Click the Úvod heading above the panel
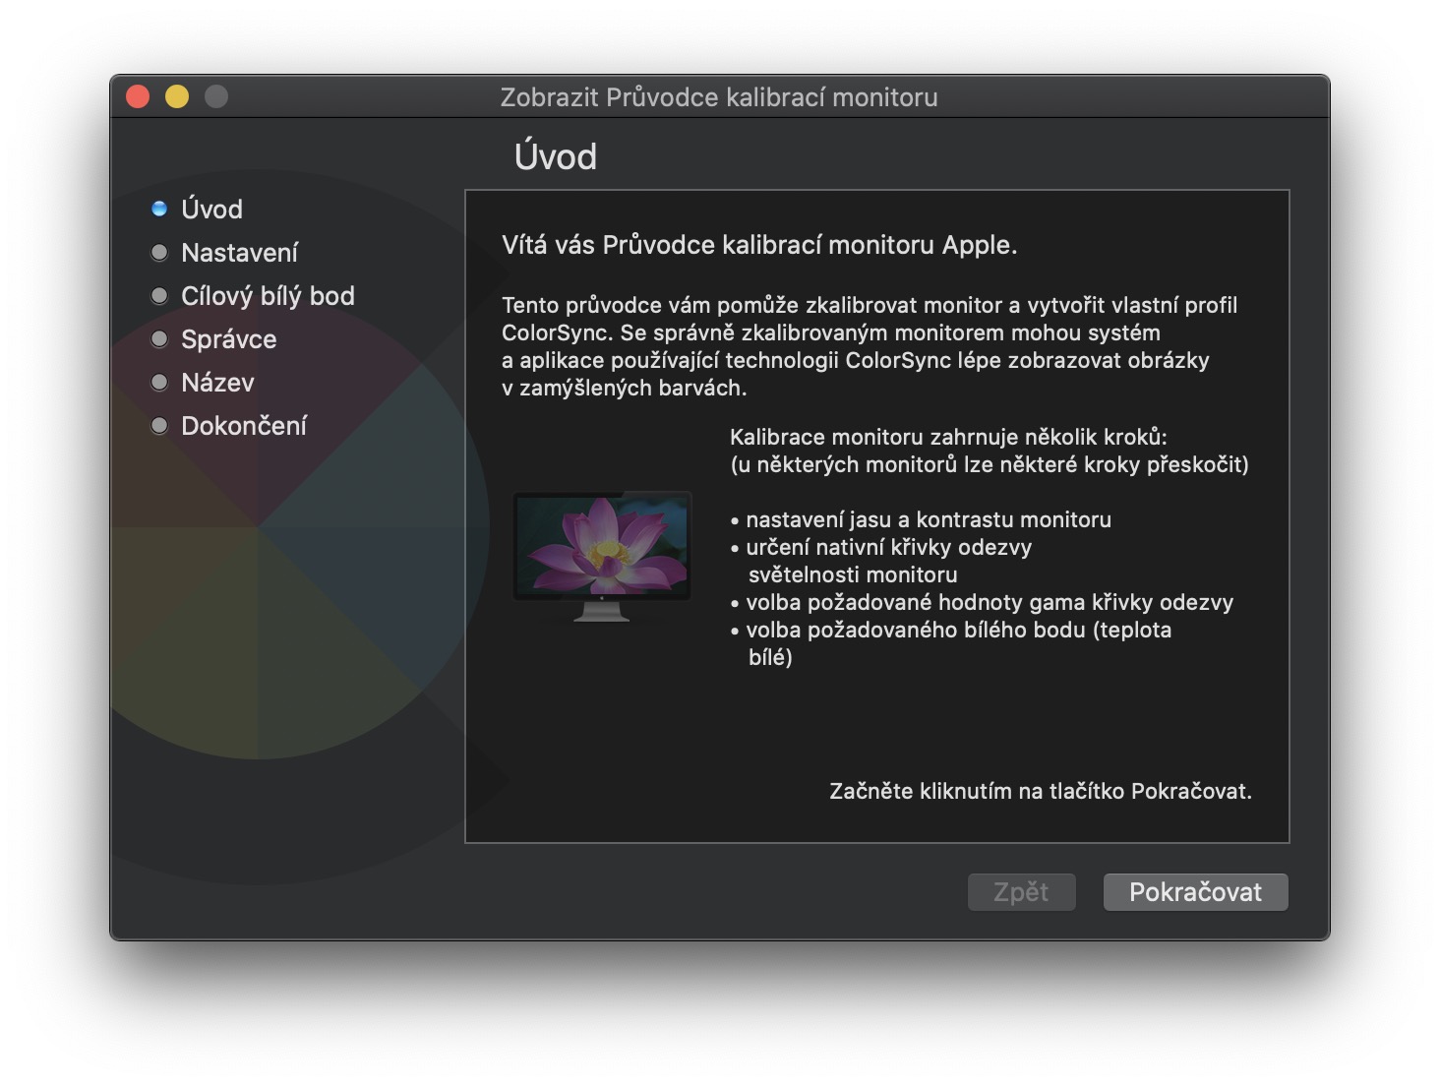 [x=556, y=157]
